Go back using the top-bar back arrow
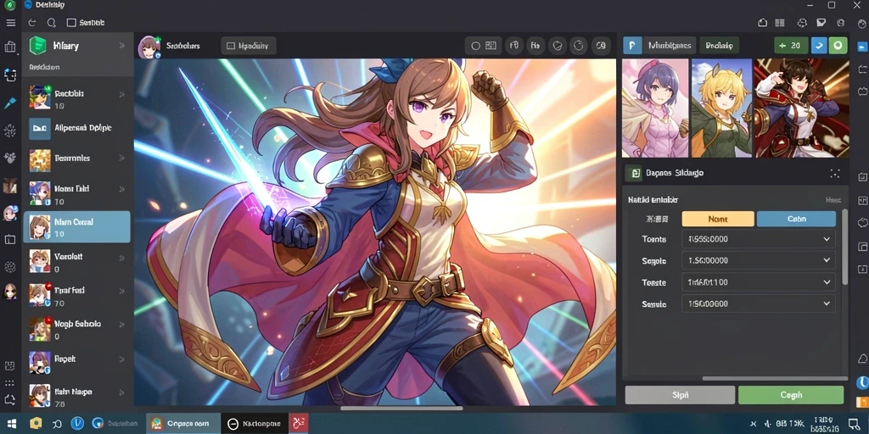 click(32, 23)
